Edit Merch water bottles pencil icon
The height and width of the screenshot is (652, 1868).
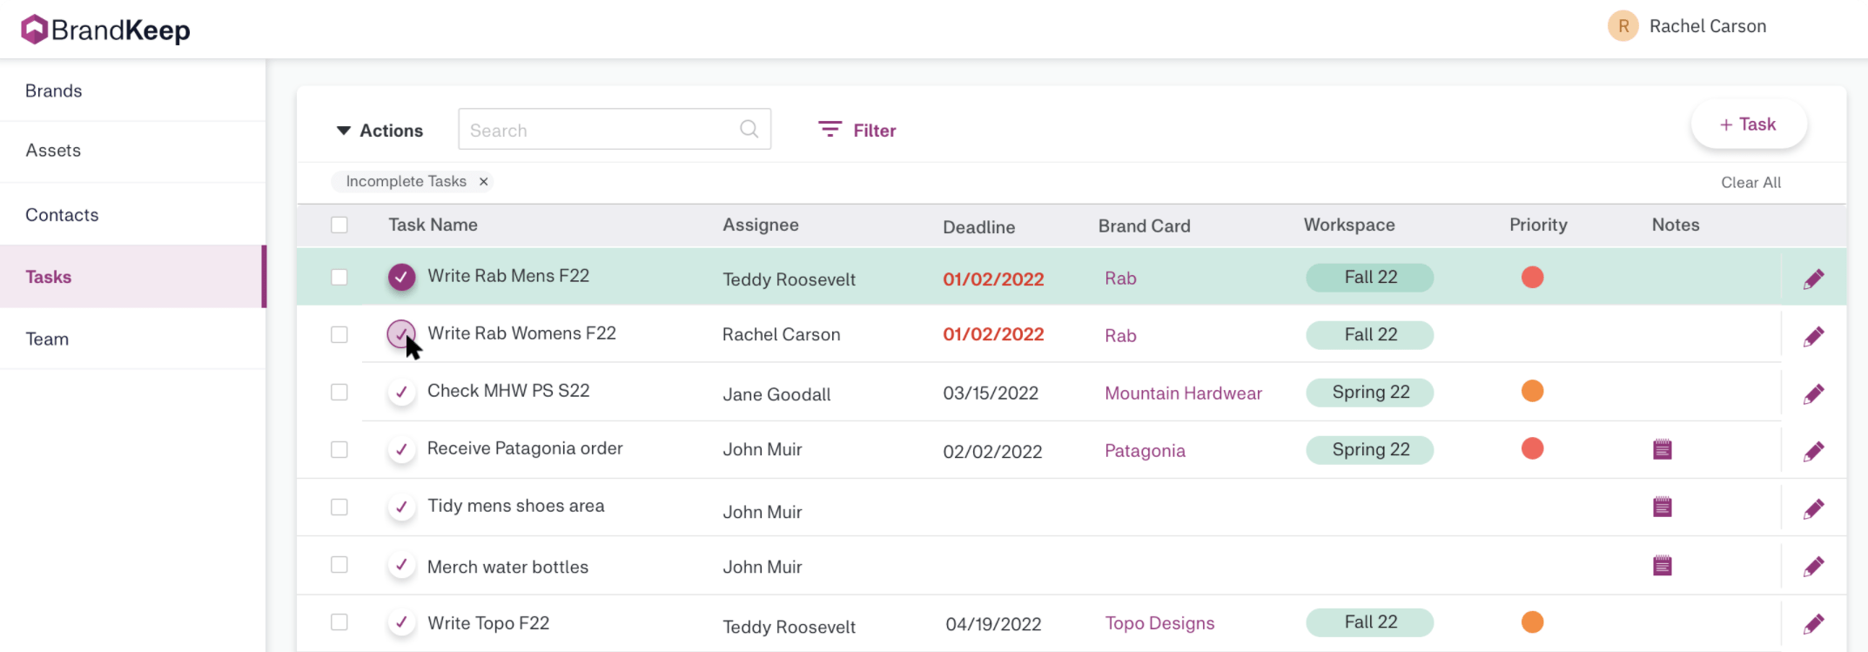[x=1814, y=566]
